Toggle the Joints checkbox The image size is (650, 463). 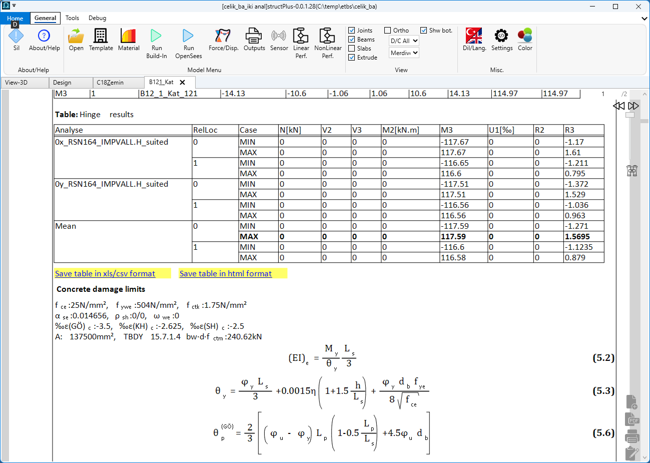[x=351, y=31]
